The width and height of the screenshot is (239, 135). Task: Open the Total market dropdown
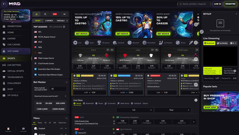pyautogui.click(x=173, y=110)
